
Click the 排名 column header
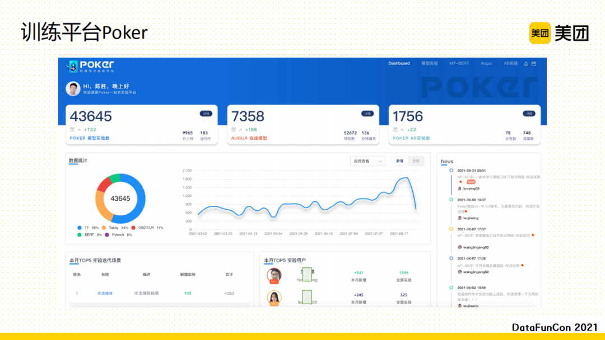point(77,275)
